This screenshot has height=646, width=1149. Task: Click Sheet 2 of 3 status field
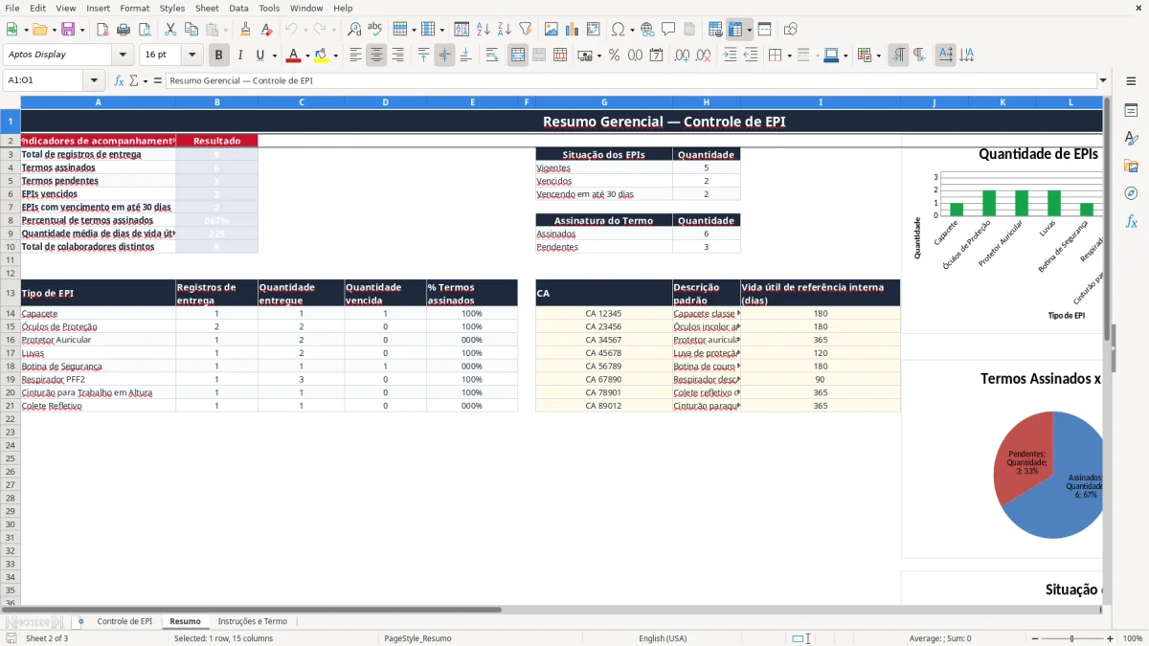(x=47, y=638)
